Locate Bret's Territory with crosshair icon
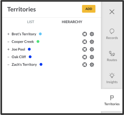The image size is (124, 115). 85,34
